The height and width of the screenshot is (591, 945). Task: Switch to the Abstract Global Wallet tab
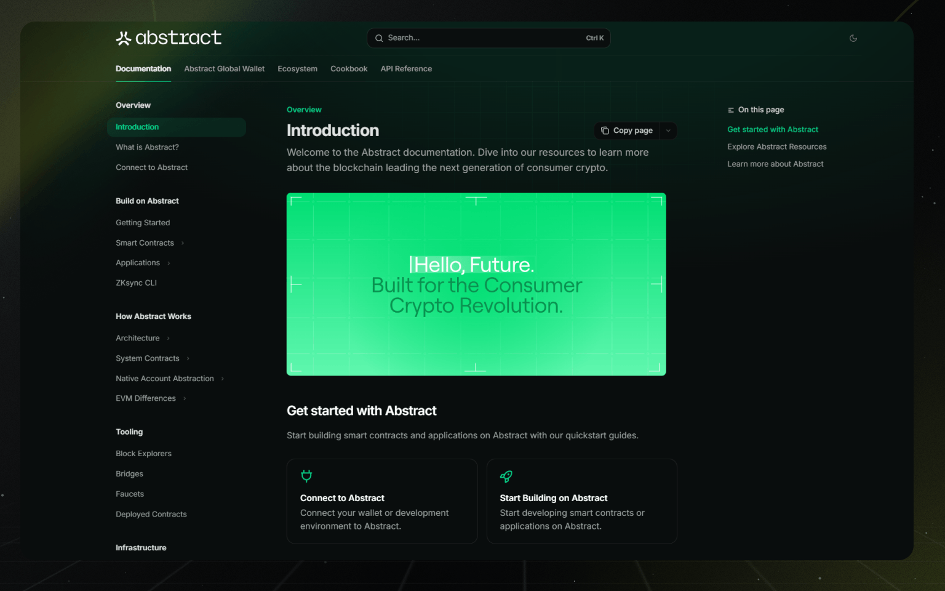pyautogui.click(x=224, y=69)
